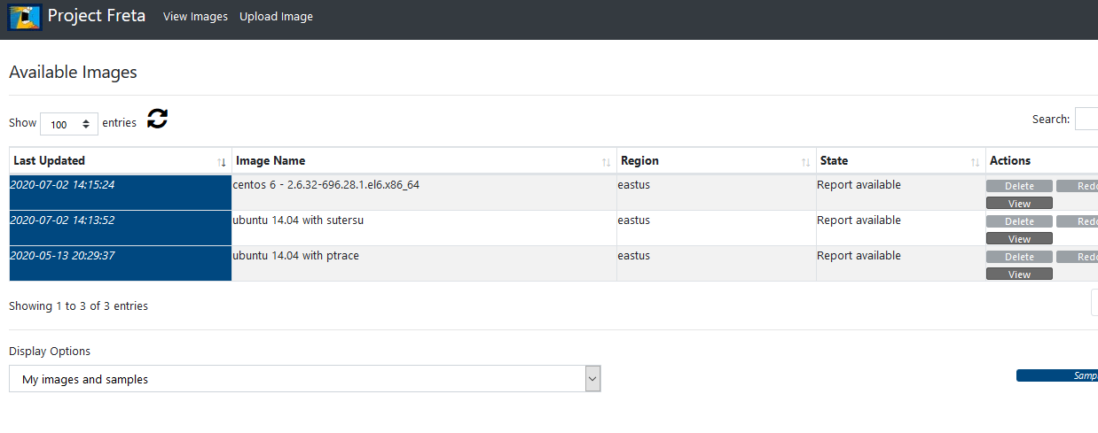
Task: Click the Project Freta logo icon
Action: (x=25, y=17)
